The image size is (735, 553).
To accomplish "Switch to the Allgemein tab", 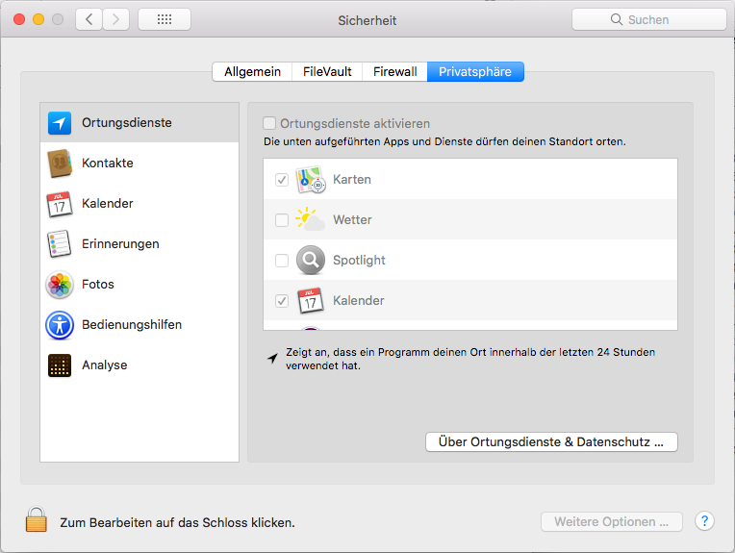I will point(252,72).
